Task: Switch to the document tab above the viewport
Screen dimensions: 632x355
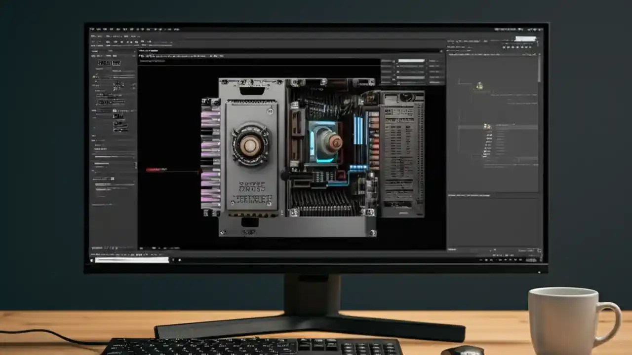Action: [148, 51]
